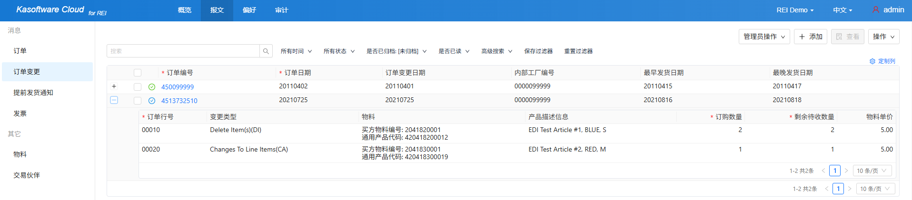Open 提前发货通知 in the sidebar
The height and width of the screenshot is (200, 912).
[33, 93]
